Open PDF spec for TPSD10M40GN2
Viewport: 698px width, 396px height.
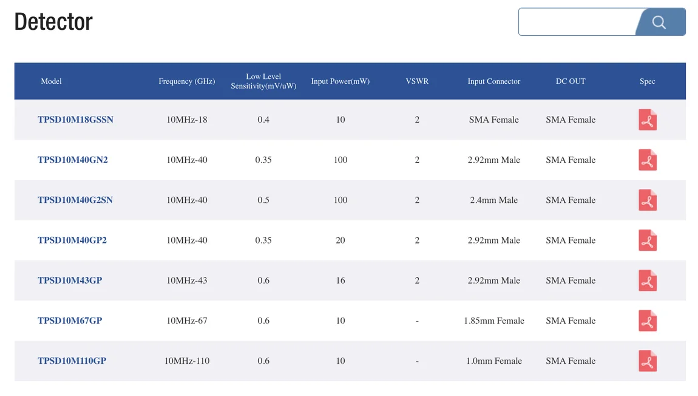point(648,160)
